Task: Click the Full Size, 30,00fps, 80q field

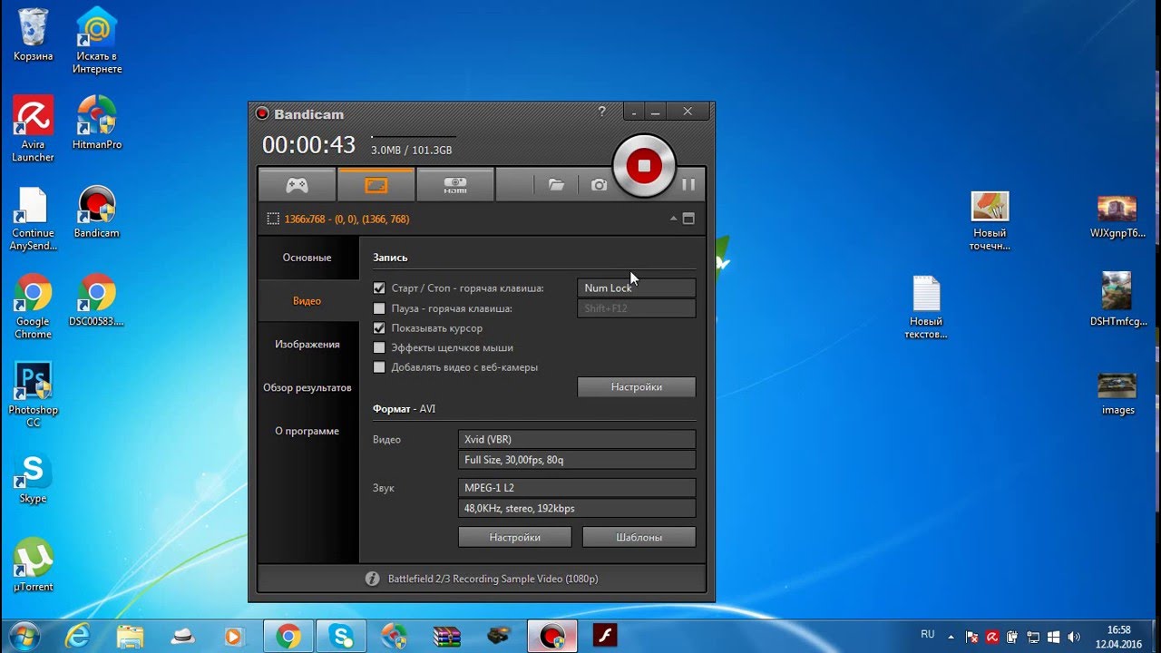Action: 577,460
